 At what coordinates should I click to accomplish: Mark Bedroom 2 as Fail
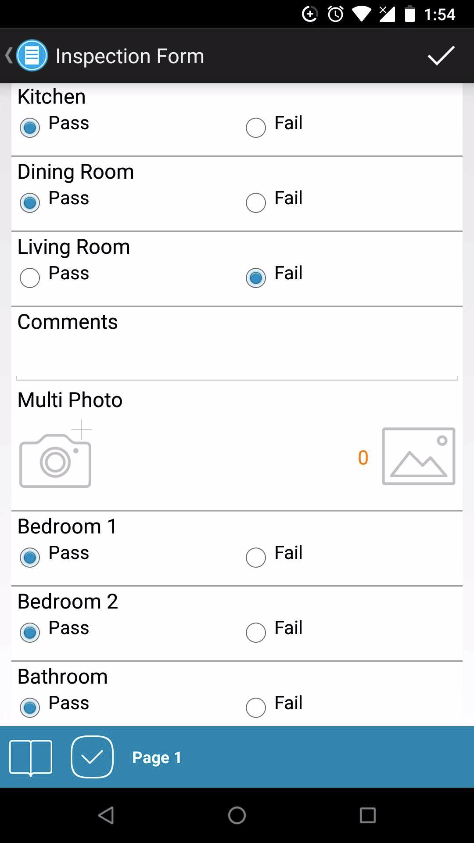[x=256, y=633]
